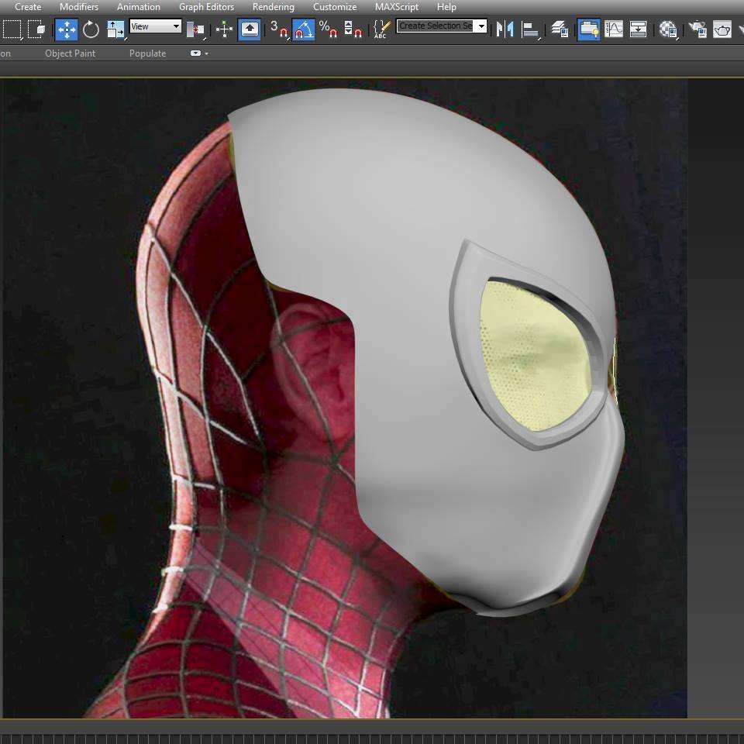Viewport: 744px width, 744px height.
Task: Open the Graph Editors menu
Action: (206, 7)
